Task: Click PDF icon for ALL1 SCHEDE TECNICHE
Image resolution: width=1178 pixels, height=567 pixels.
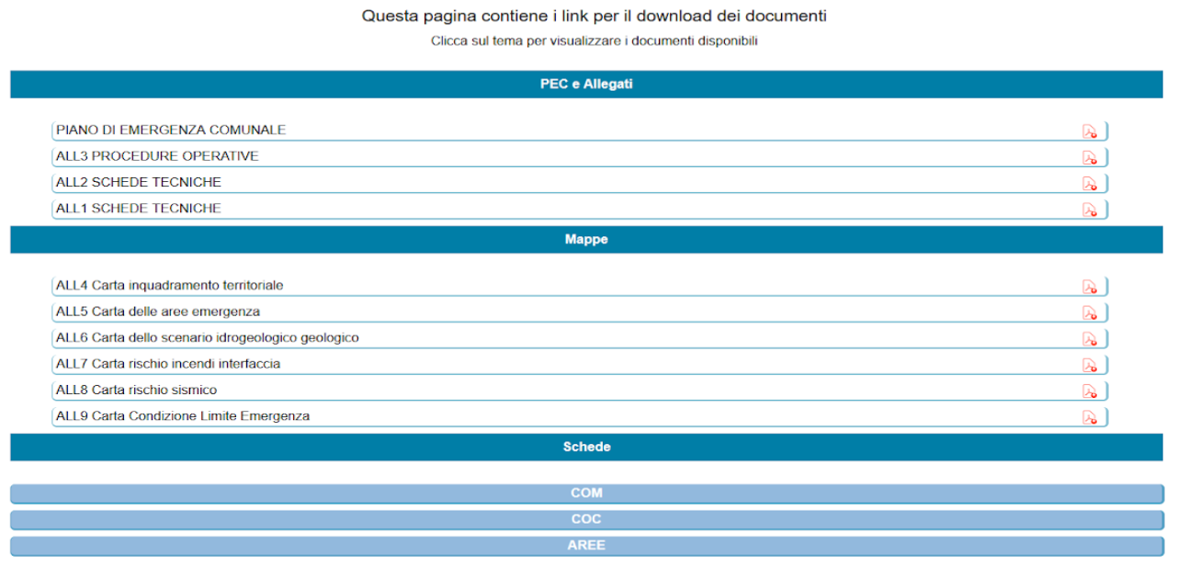Action: tap(1090, 210)
